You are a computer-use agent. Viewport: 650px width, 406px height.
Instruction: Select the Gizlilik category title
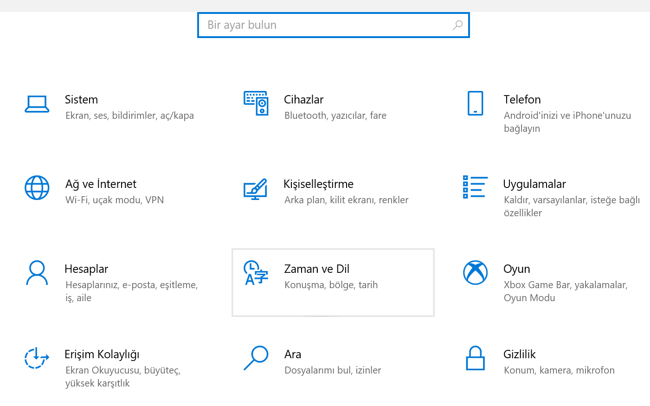(519, 354)
